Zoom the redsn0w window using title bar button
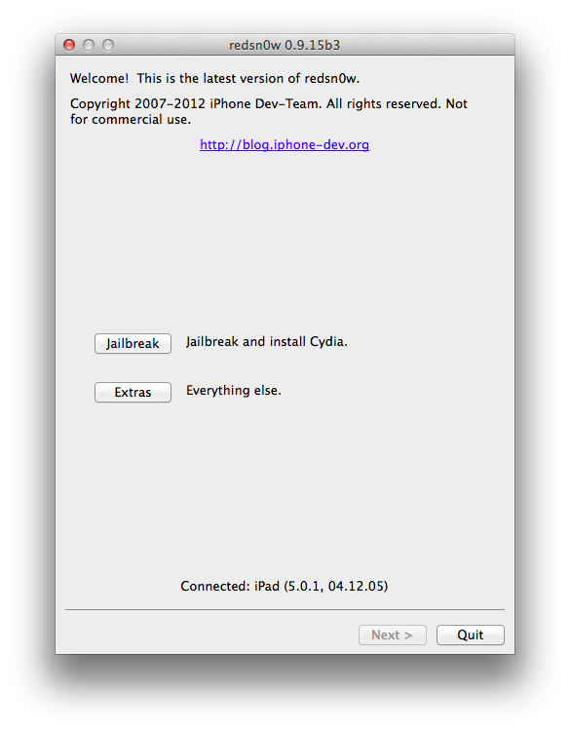The image size is (570, 731). coord(108,45)
